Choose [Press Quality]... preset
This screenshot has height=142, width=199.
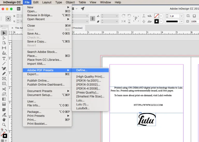[90, 93]
